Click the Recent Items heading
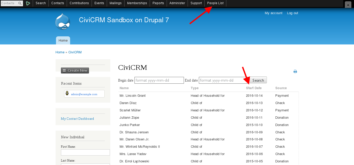The width and height of the screenshot is (354, 165). (71, 84)
